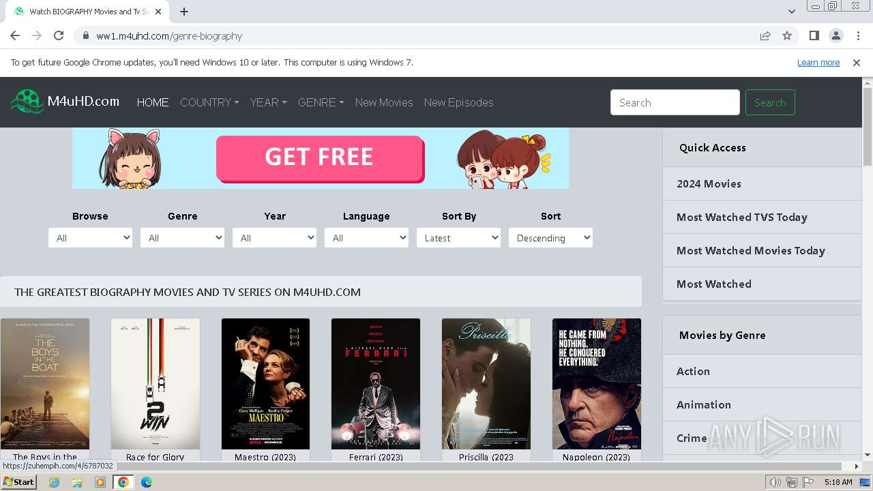Click the action center flag tray icon
This screenshot has height=491, width=873.
(x=808, y=482)
